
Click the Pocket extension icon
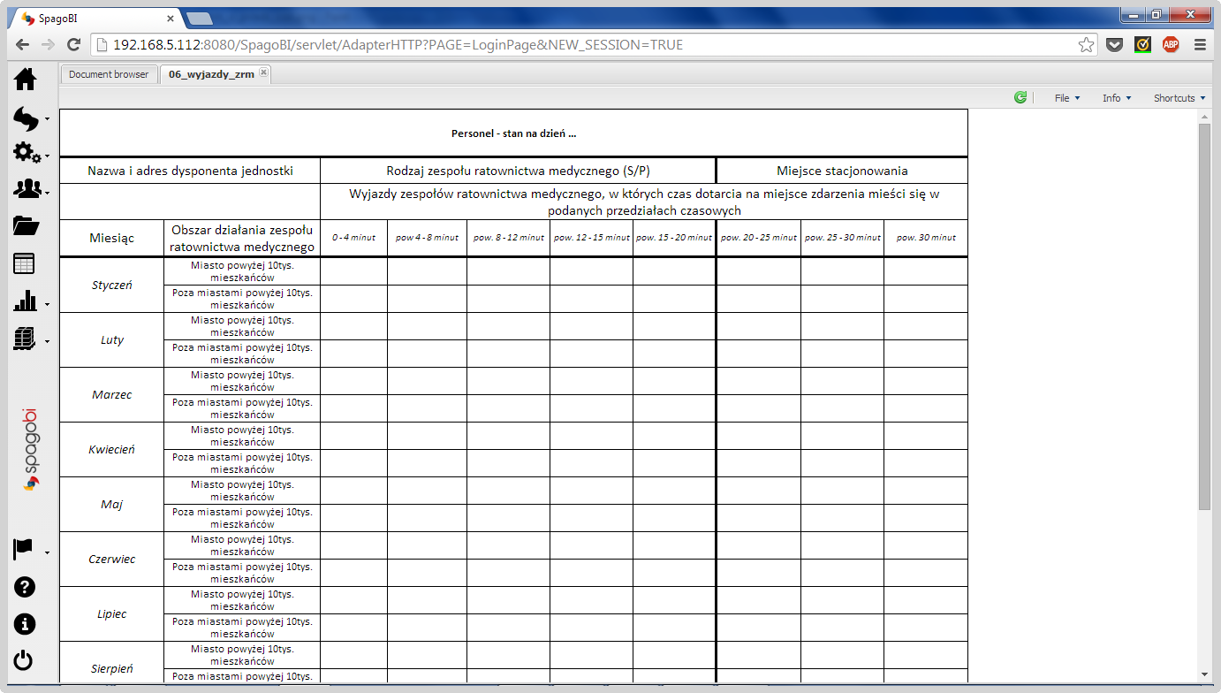tap(1115, 44)
